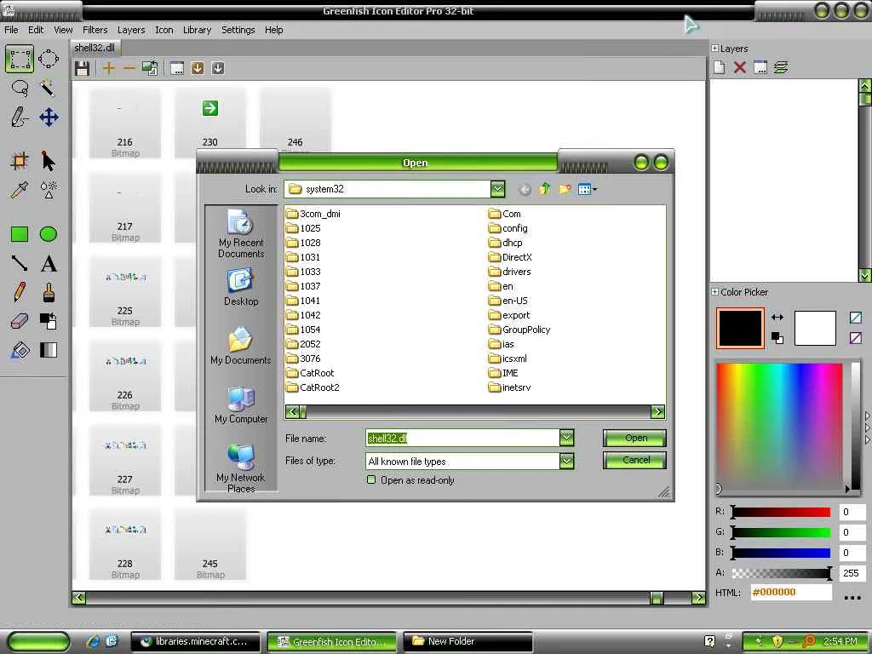
Task: Cancel the Open dialog
Action: 635,461
